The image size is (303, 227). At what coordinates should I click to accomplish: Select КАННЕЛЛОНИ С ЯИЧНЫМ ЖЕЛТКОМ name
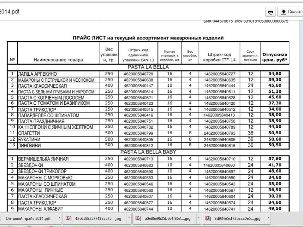(x=56, y=127)
